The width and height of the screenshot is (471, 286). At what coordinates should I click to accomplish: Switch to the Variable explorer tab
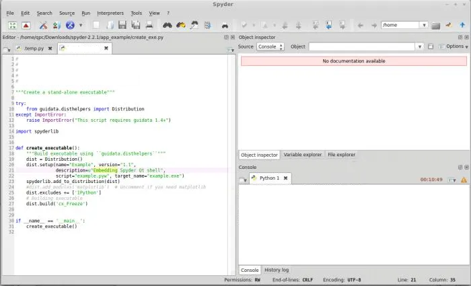pyautogui.click(x=303, y=155)
